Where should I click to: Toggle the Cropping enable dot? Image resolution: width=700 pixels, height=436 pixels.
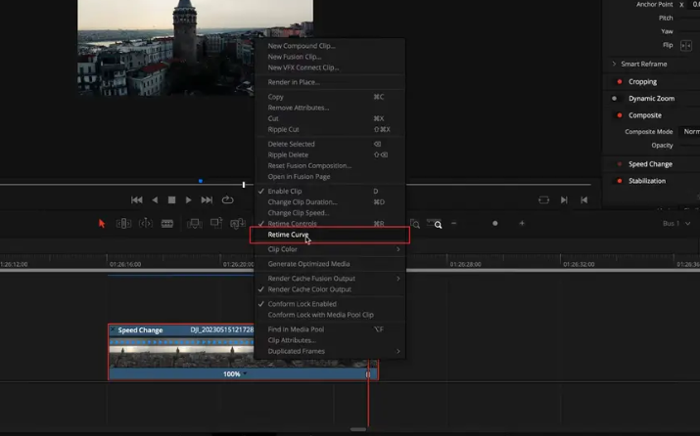(620, 82)
